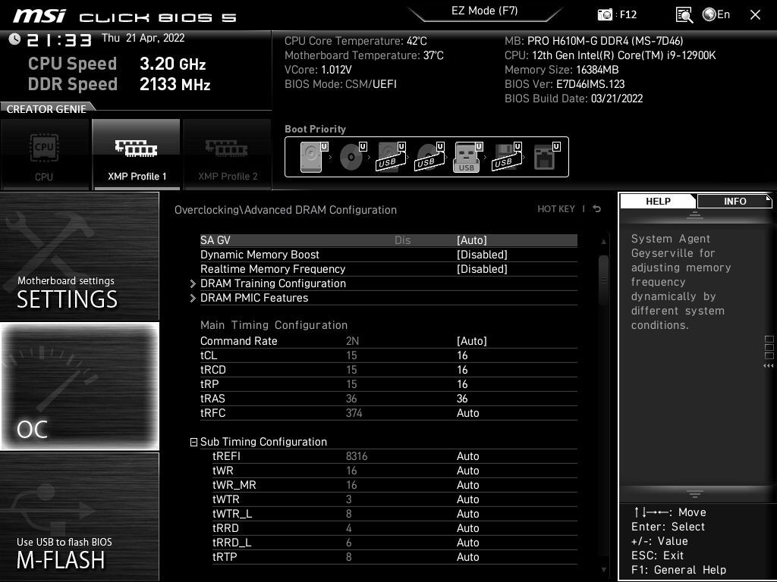Edit the tRTP Auto value

[x=467, y=556]
